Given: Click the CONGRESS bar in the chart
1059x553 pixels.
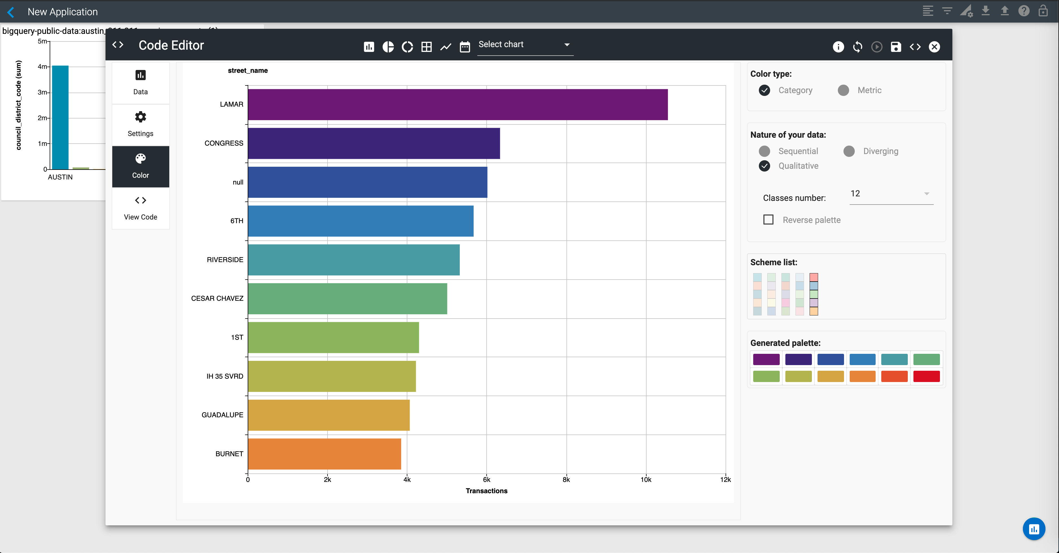Looking at the screenshot, I should (374, 143).
